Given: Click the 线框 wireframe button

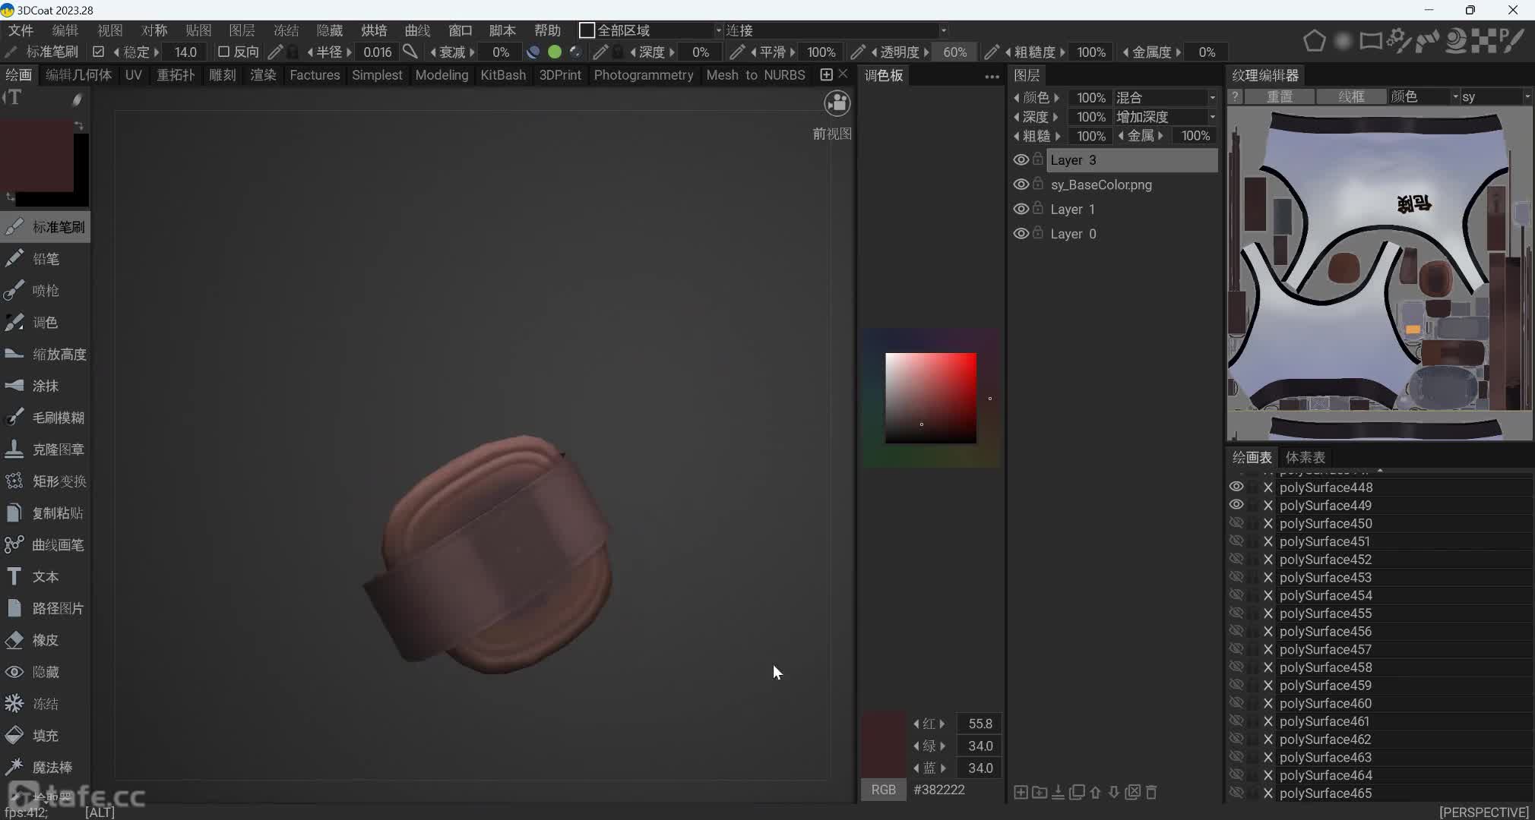Looking at the screenshot, I should point(1351,96).
